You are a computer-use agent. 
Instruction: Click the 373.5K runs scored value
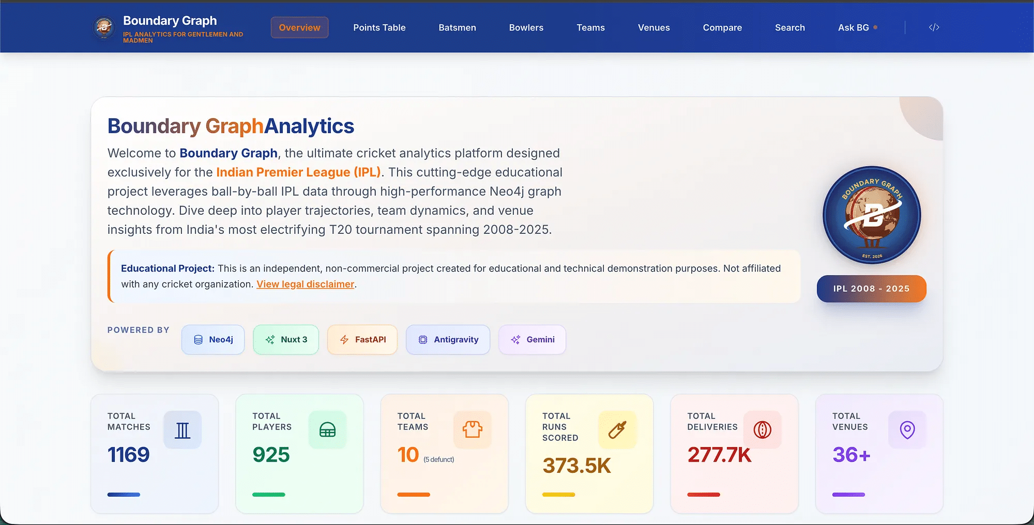(576, 466)
